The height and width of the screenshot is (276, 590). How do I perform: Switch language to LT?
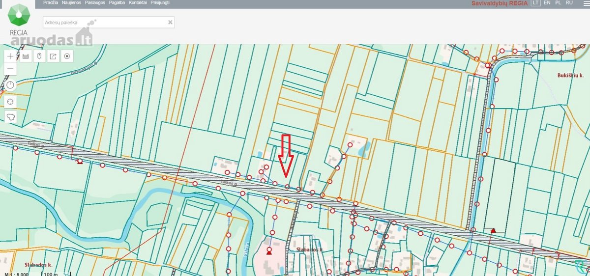[x=536, y=3]
